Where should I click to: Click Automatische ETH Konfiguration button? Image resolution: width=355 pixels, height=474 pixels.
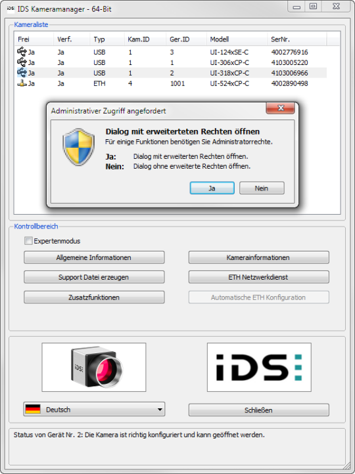point(259,297)
